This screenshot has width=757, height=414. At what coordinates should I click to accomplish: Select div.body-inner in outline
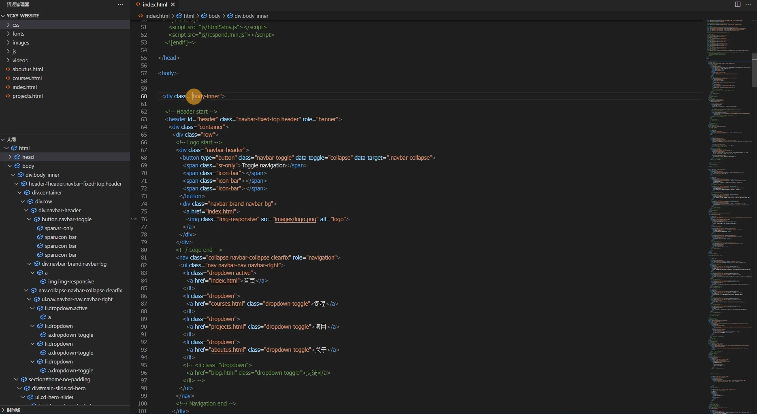[42, 175]
